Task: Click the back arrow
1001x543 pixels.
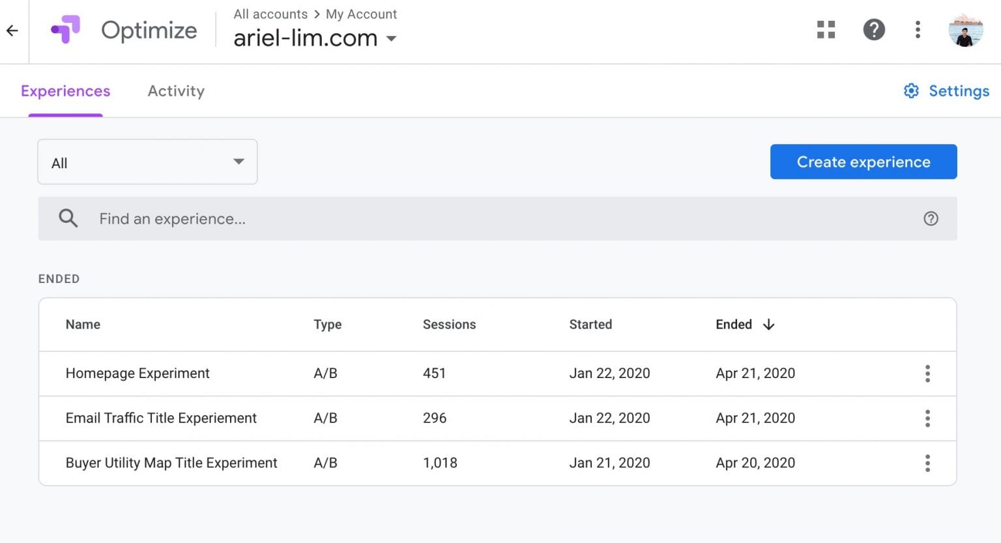Action: [x=12, y=31]
